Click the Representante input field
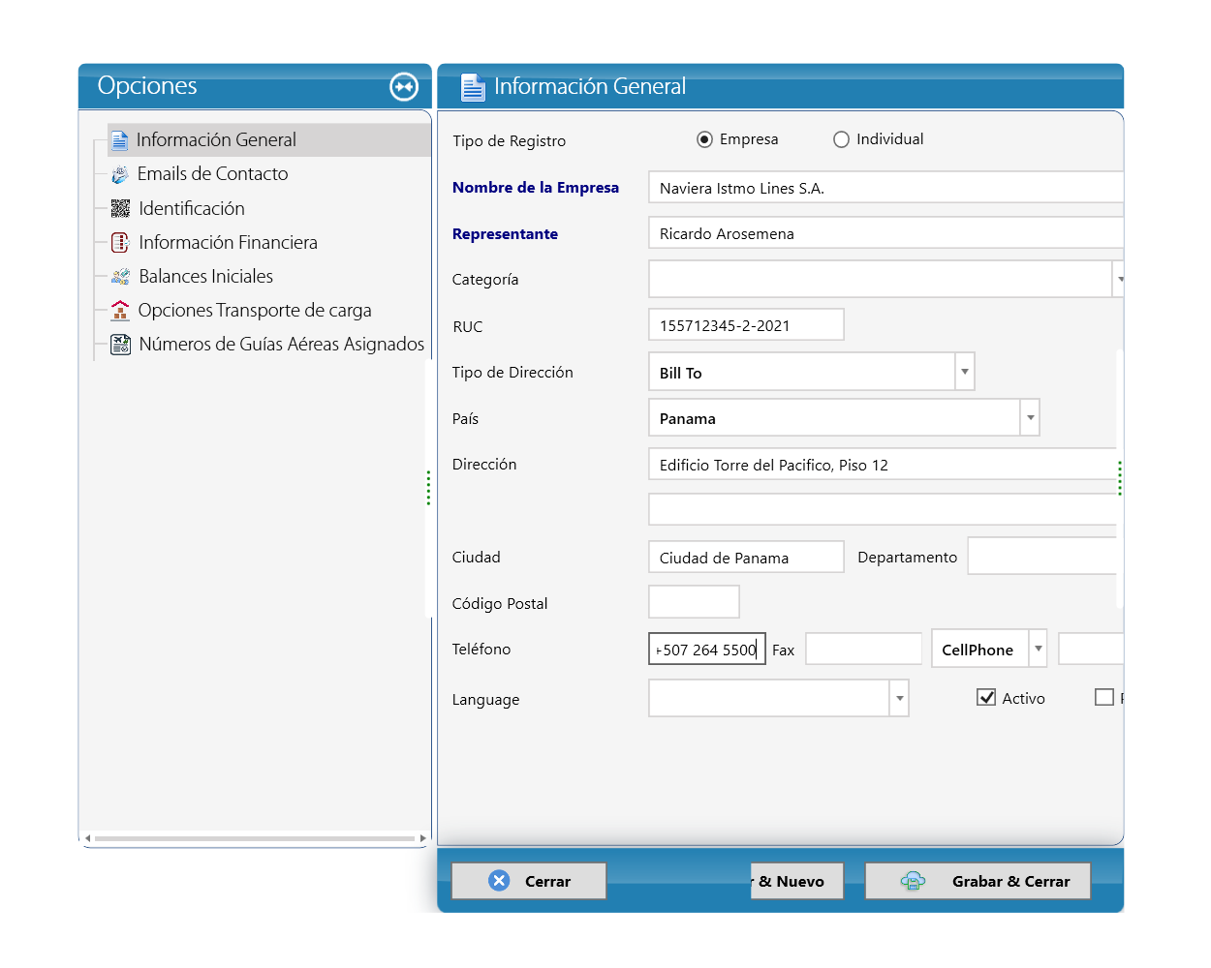 885,233
